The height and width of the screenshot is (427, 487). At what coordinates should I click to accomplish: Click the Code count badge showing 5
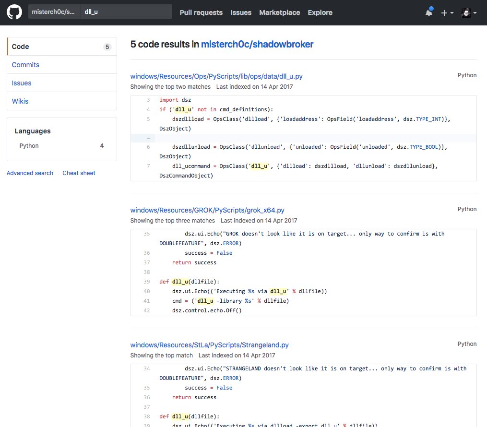(107, 47)
